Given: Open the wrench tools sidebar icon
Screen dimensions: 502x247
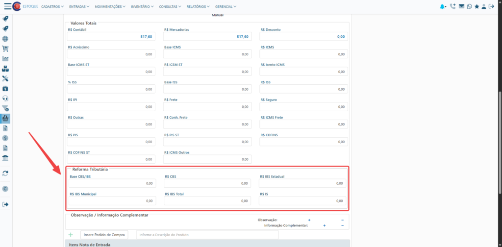Looking at the screenshot, I should 5,78.
